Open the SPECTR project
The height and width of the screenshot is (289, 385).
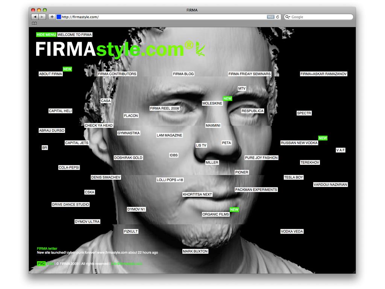304,113
